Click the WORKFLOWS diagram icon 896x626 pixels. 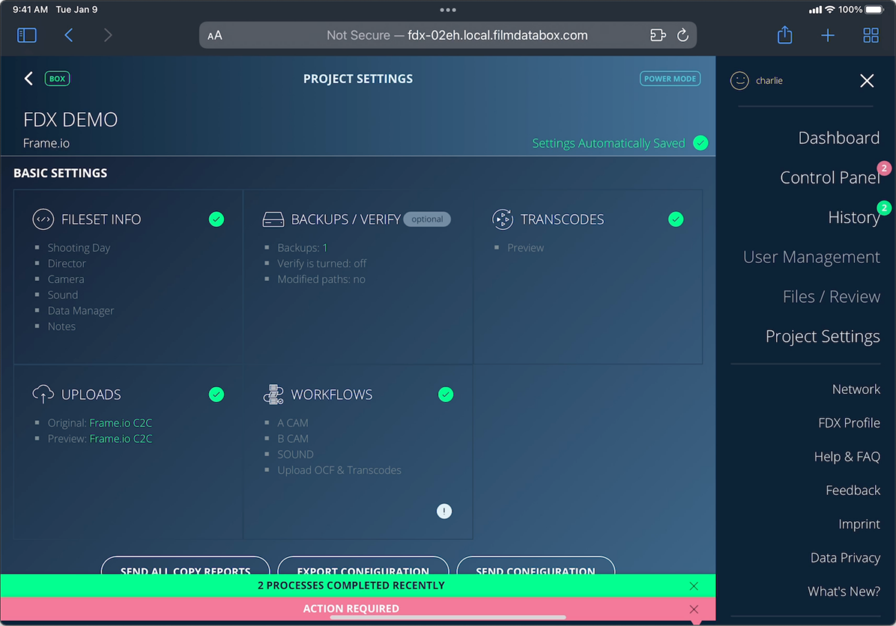(273, 395)
